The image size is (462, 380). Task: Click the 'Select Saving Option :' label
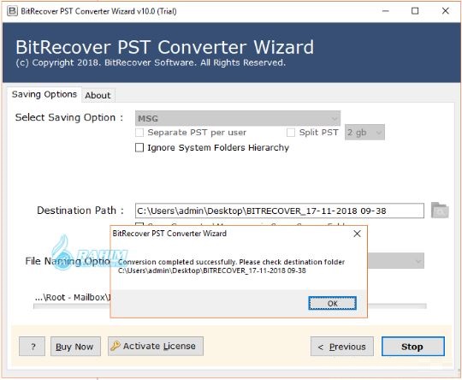coord(69,117)
